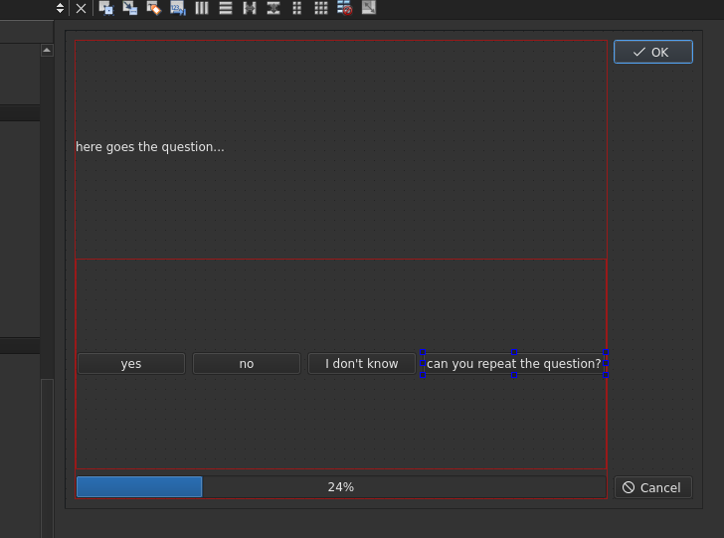724x538 pixels.
Task: Click the X close icon in toolbar
Action: pos(81,8)
